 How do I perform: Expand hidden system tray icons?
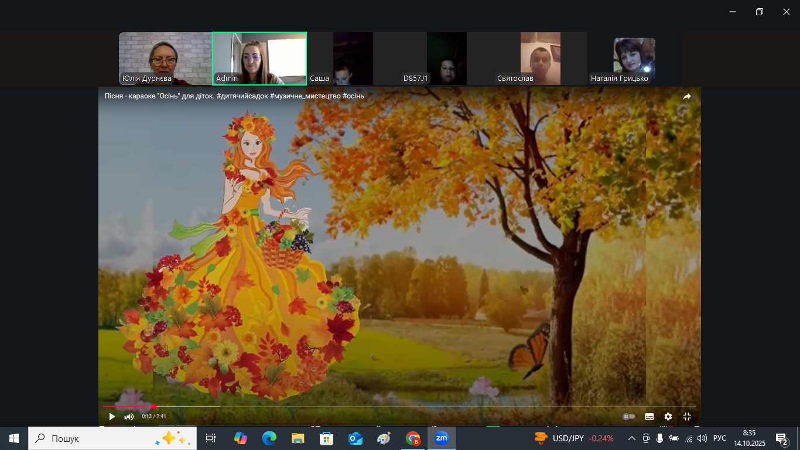pos(631,438)
